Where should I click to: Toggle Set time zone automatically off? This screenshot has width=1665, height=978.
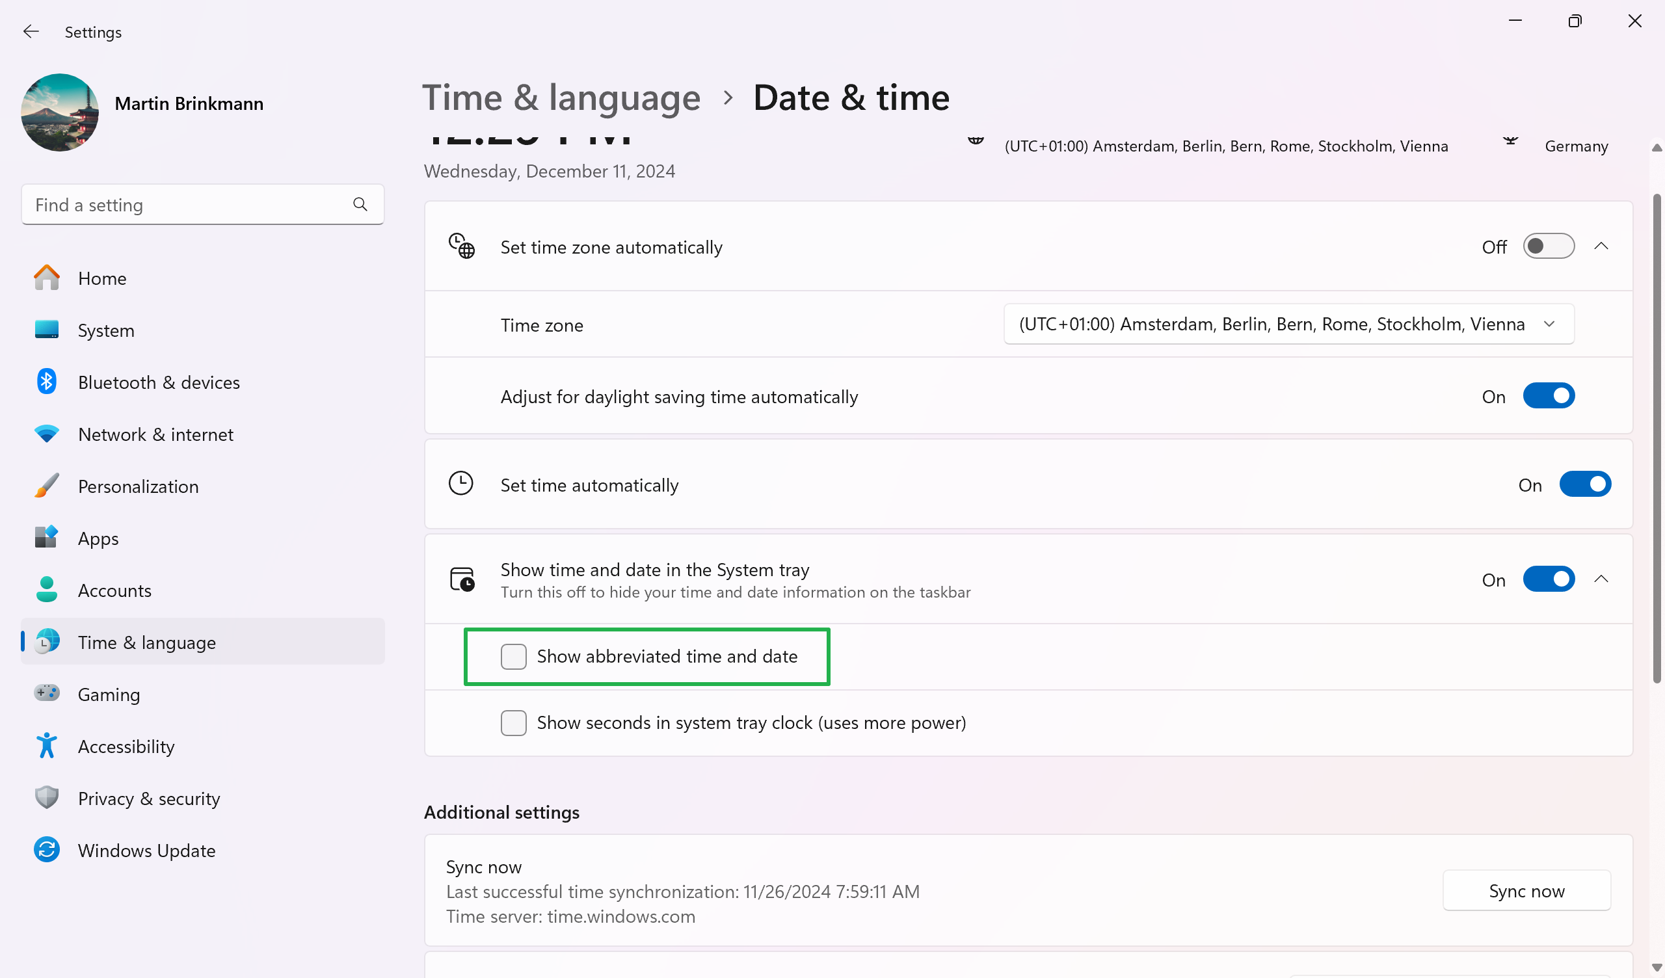click(x=1547, y=246)
